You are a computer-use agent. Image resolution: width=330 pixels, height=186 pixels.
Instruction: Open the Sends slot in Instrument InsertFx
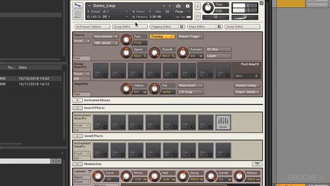[x=223, y=122]
